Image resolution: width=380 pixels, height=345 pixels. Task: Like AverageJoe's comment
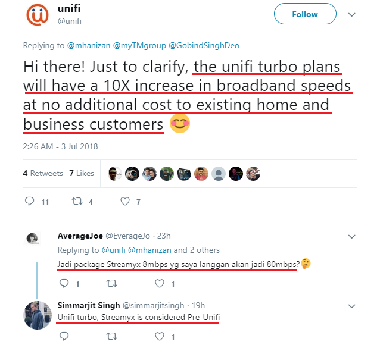[x=160, y=283]
